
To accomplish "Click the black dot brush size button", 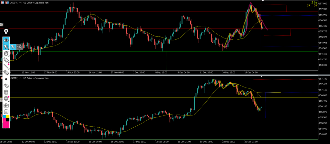I will click(x=6, y=79).
